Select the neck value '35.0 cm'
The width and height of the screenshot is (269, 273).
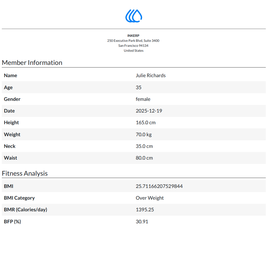click(x=144, y=146)
